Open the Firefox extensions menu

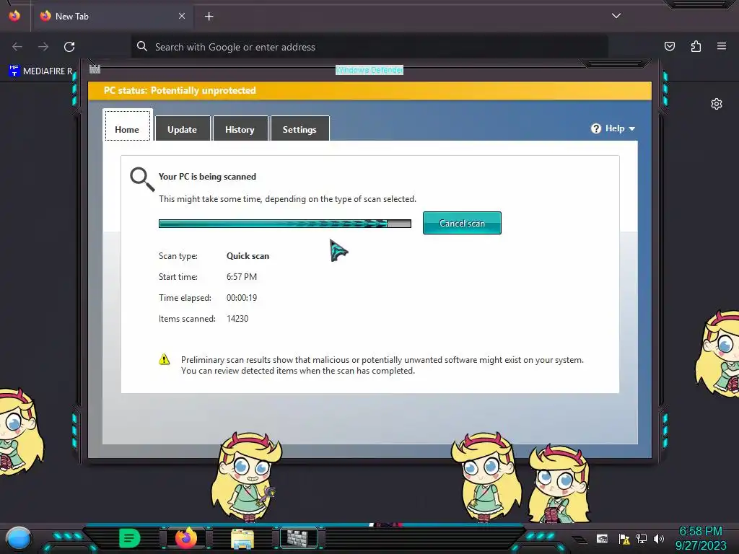pos(696,46)
